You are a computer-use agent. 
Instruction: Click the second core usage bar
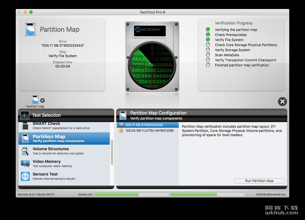point(208,194)
